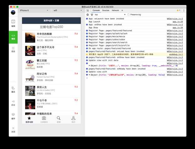
Task: Open the person profile tab bar icon
Action: click(x=73, y=118)
